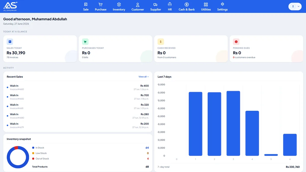Click the Out of Stock red swatch
The image size is (306, 172).
click(33, 159)
